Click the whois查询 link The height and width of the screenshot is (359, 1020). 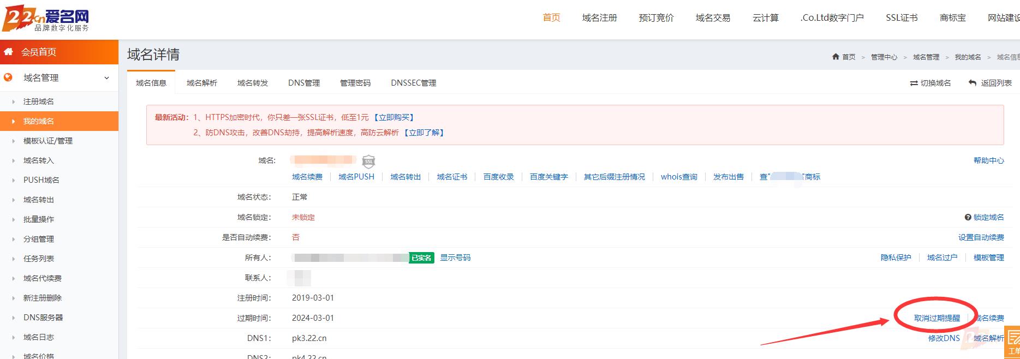(679, 177)
